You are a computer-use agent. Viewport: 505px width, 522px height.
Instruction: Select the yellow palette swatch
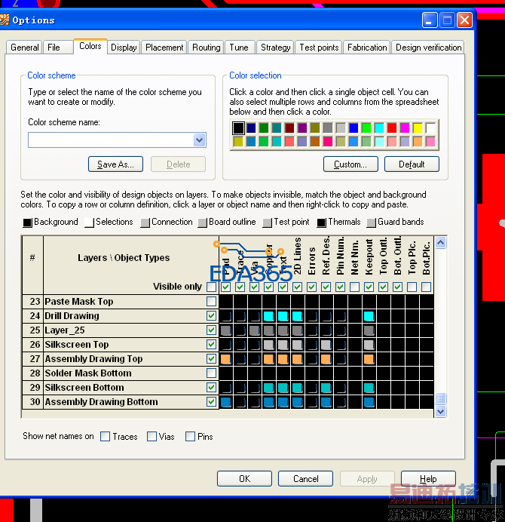click(418, 127)
